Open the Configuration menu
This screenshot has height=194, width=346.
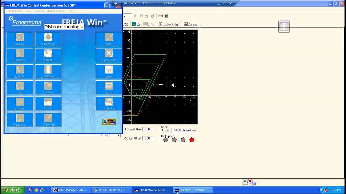click(x=14, y=11)
